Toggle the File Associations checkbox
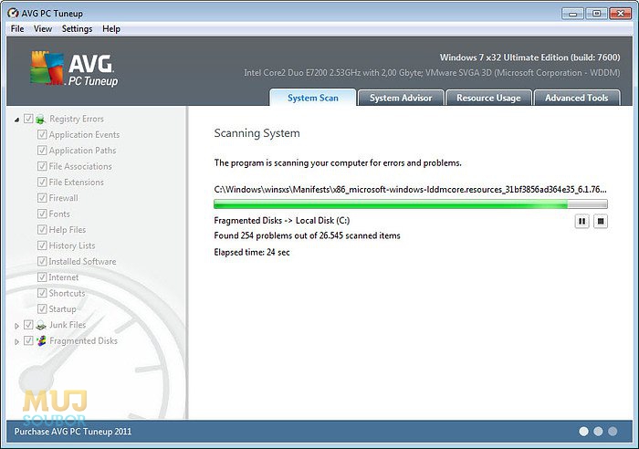Image resolution: width=639 pixels, height=449 pixels. point(42,166)
